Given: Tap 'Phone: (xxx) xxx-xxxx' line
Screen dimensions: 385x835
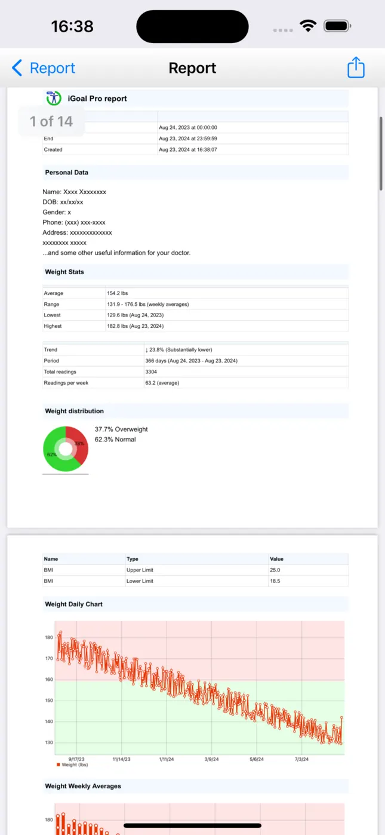Looking at the screenshot, I should pyautogui.click(x=74, y=223).
